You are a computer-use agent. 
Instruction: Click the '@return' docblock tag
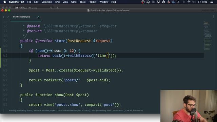(34, 31)
